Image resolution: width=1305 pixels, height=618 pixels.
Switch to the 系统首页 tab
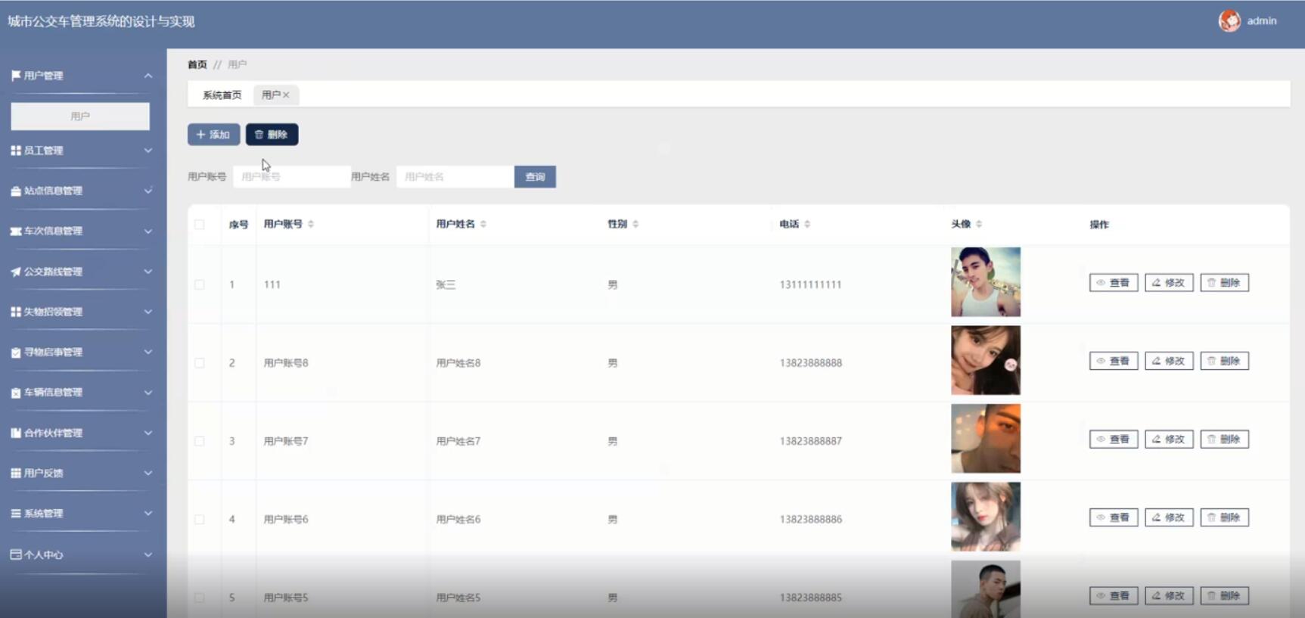point(222,95)
